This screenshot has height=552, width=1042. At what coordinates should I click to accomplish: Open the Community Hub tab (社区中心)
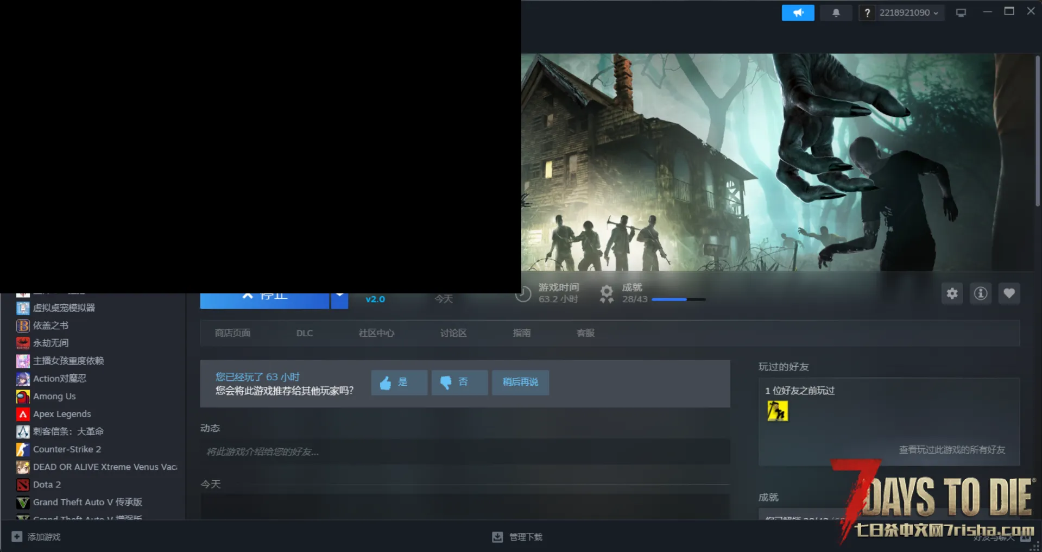pyautogui.click(x=376, y=333)
